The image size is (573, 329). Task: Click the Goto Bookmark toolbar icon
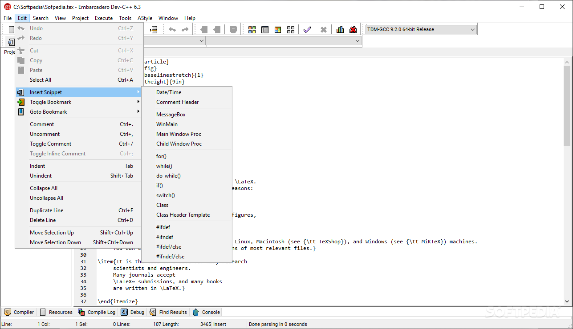coord(217,30)
